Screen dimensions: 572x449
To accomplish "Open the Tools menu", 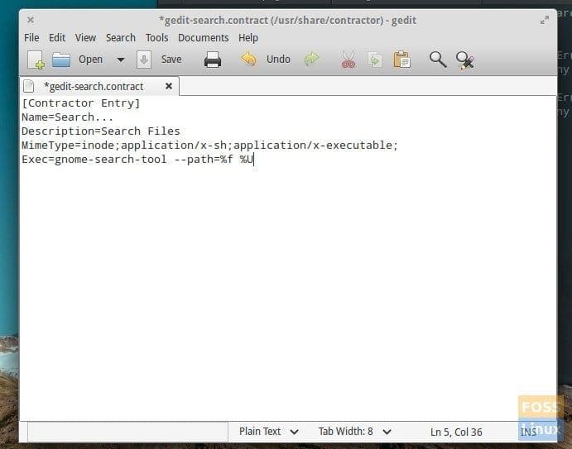I will (156, 38).
